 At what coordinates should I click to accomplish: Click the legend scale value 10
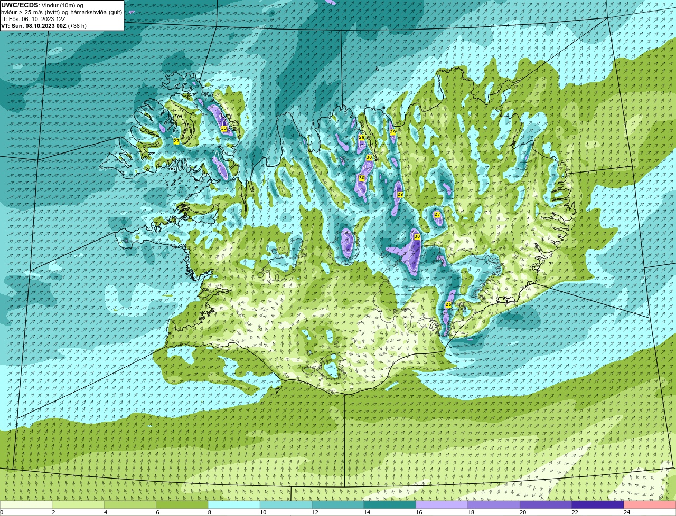(x=263, y=512)
